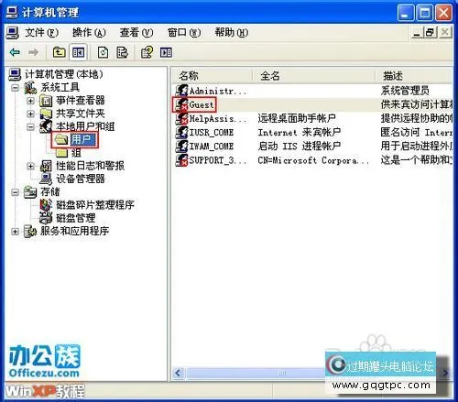Restore the inner MDI child window

click(431, 32)
